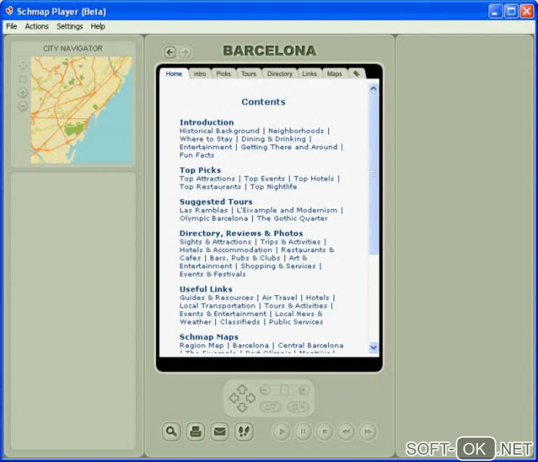The width and height of the screenshot is (538, 462).
Task: Click the City Navigator zoom out button
Action: pos(23,107)
